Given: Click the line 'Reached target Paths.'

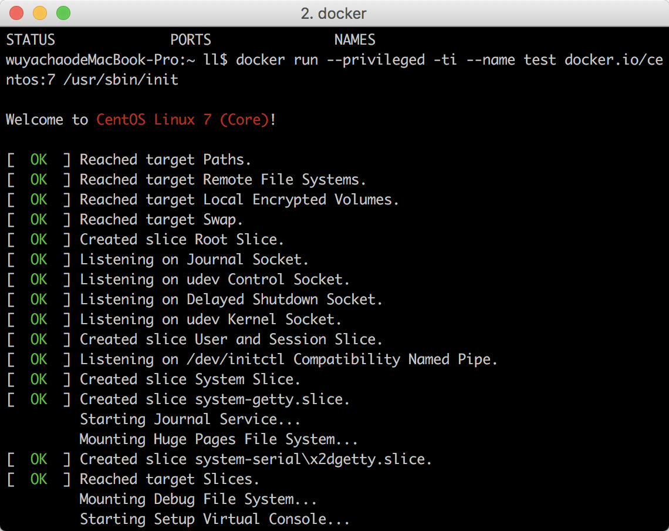Looking at the screenshot, I should point(165,160).
